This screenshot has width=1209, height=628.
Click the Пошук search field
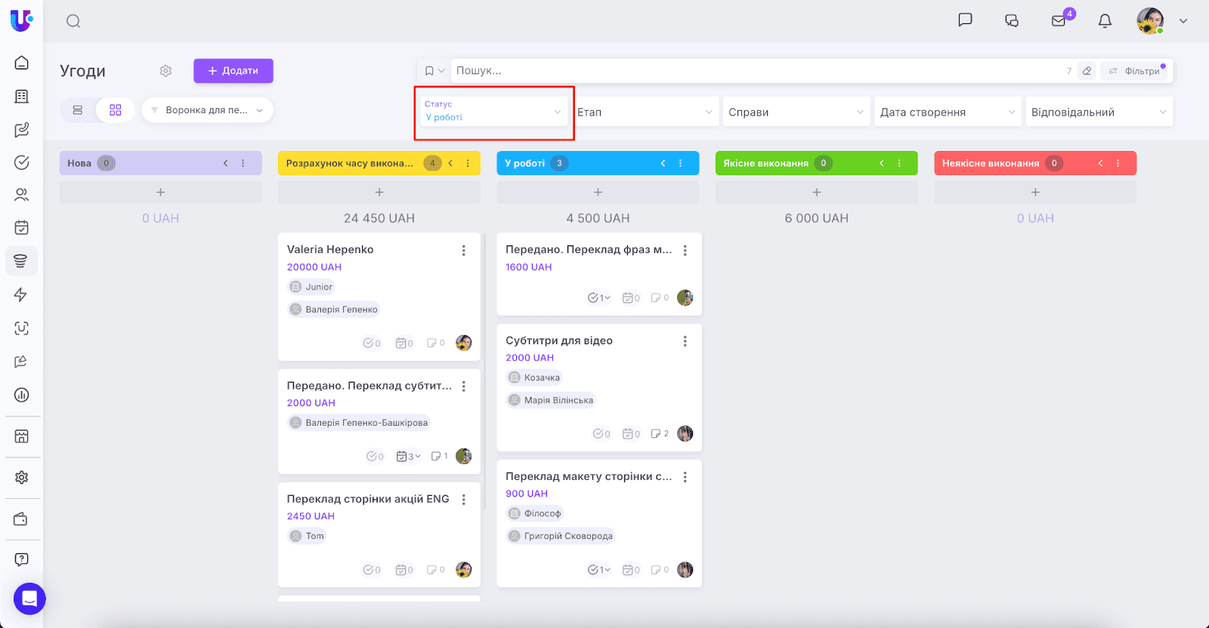(x=756, y=71)
